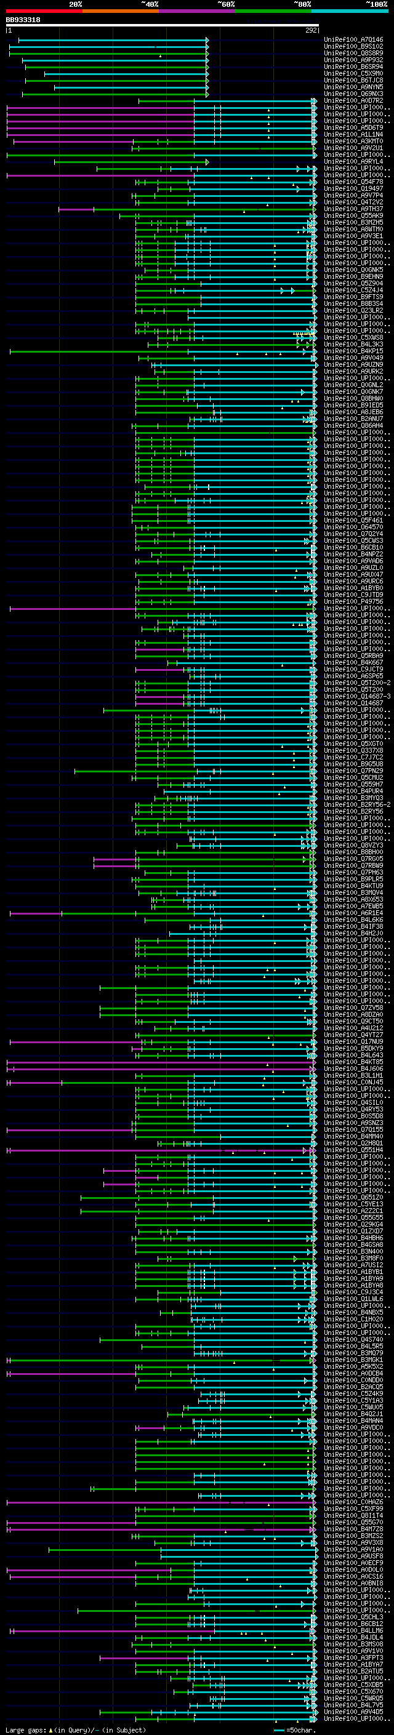Select the UniRef100_Q8BHW0 label
Image resolution: width=394 pixels, height=1735 pixels.
(x=353, y=398)
